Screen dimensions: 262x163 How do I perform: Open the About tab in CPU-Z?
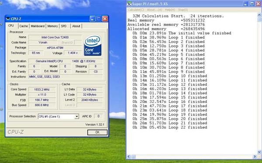pos(76,26)
